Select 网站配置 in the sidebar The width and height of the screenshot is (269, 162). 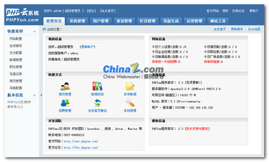pos(16,39)
